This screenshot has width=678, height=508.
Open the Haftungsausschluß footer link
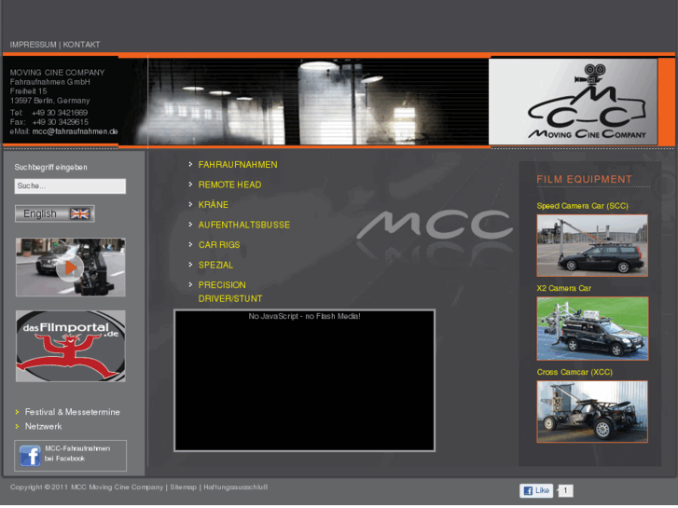[x=236, y=487]
